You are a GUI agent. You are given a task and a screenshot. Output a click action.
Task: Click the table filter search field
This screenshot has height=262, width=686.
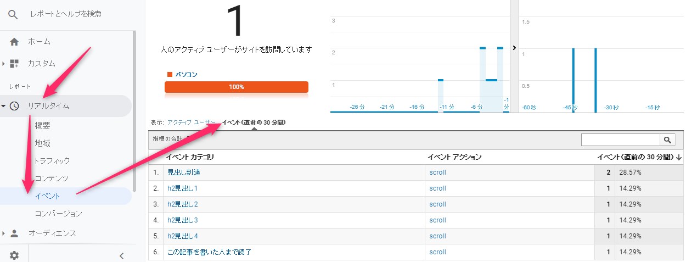[x=620, y=140]
